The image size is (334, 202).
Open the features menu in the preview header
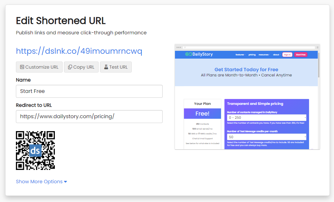pos(240,55)
